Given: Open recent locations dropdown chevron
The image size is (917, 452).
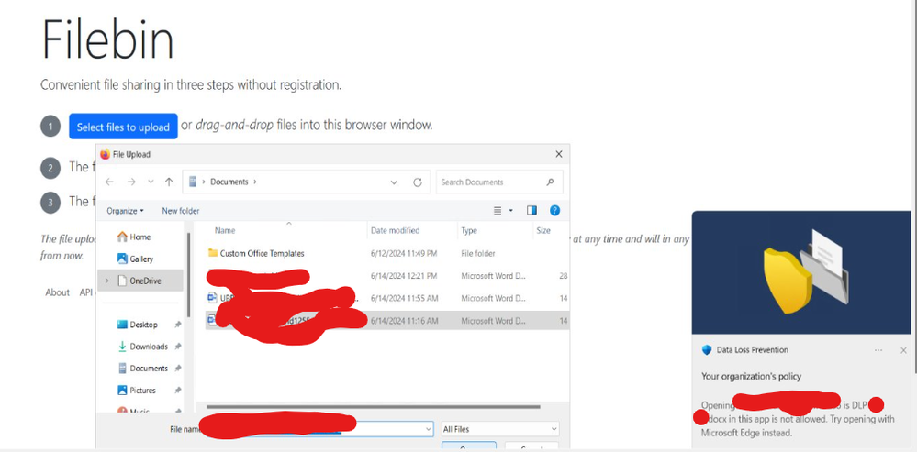Looking at the screenshot, I should [x=151, y=182].
